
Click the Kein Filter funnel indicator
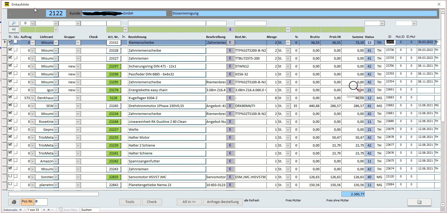68,210
